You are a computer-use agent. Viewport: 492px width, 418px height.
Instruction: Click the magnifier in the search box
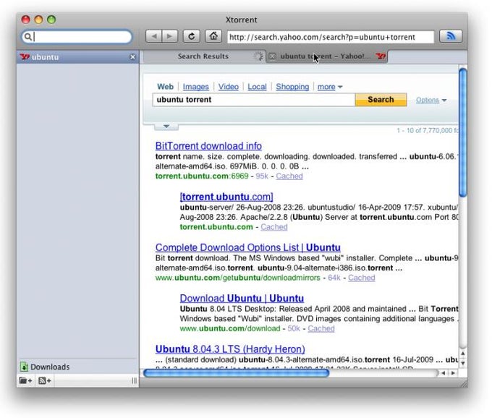click(x=27, y=37)
